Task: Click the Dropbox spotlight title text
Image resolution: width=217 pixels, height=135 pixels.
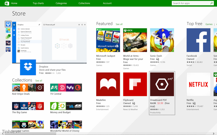Action: 44,67
